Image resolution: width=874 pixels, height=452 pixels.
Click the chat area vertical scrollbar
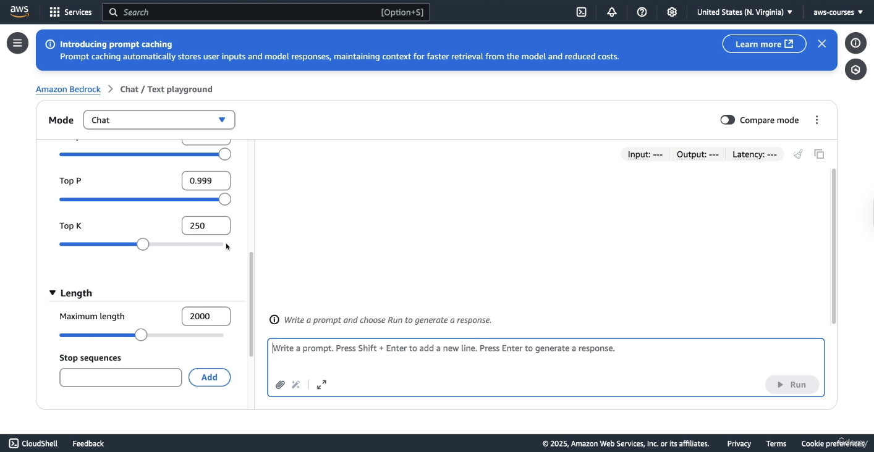833,246
